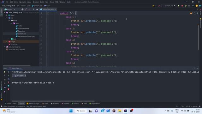This screenshot has height=114, width=202.
Task: Run with coverage from the top toolbar
Action: [186, 6]
